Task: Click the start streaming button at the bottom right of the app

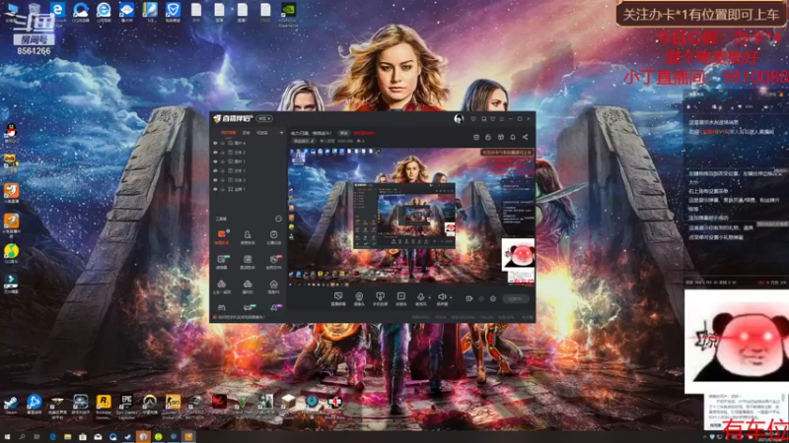Action: click(x=516, y=299)
